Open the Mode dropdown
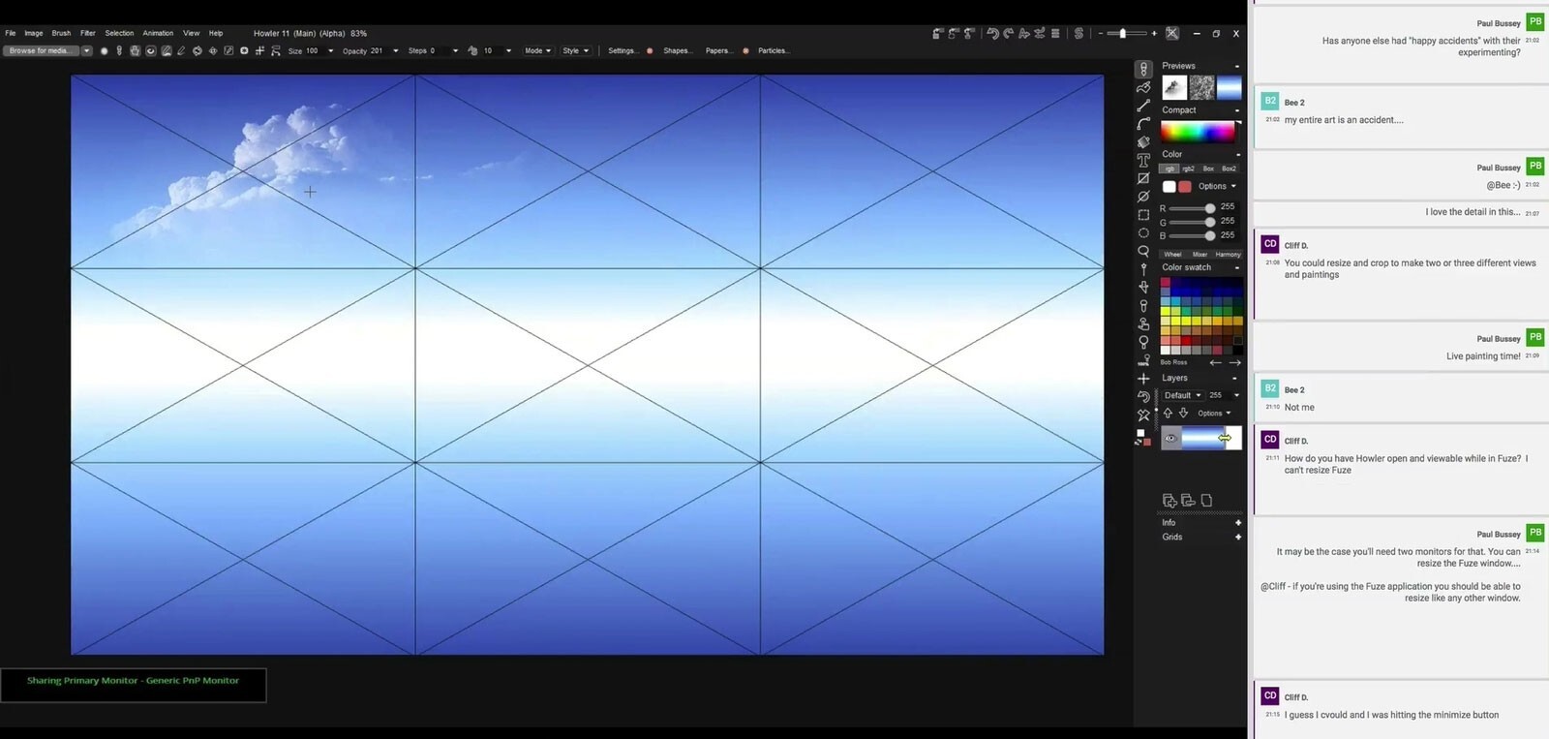The width and height of the screenshot is (1549, 739). [x=537, y=50]
